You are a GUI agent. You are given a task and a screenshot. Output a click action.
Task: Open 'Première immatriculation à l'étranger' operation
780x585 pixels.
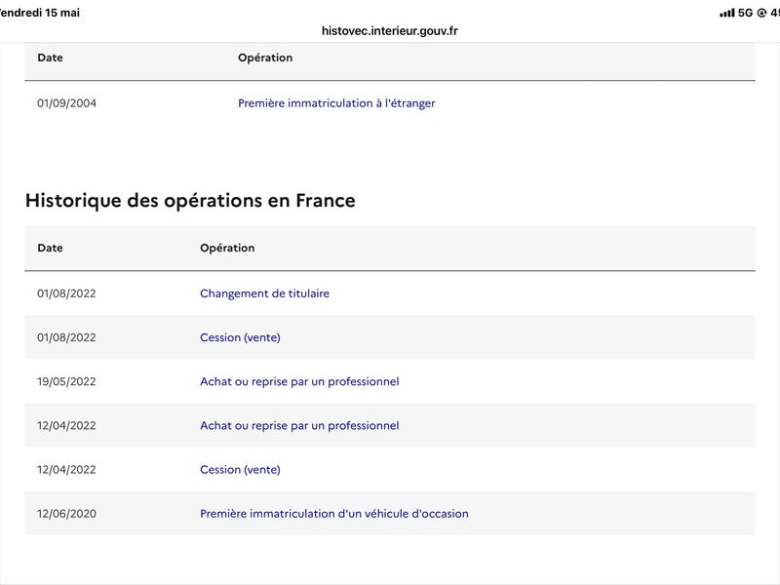point(336,103)
